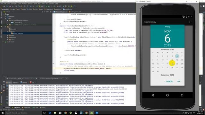Click the Make Project build icon
Screen dimensions: 205x115
tap(37, 6)
